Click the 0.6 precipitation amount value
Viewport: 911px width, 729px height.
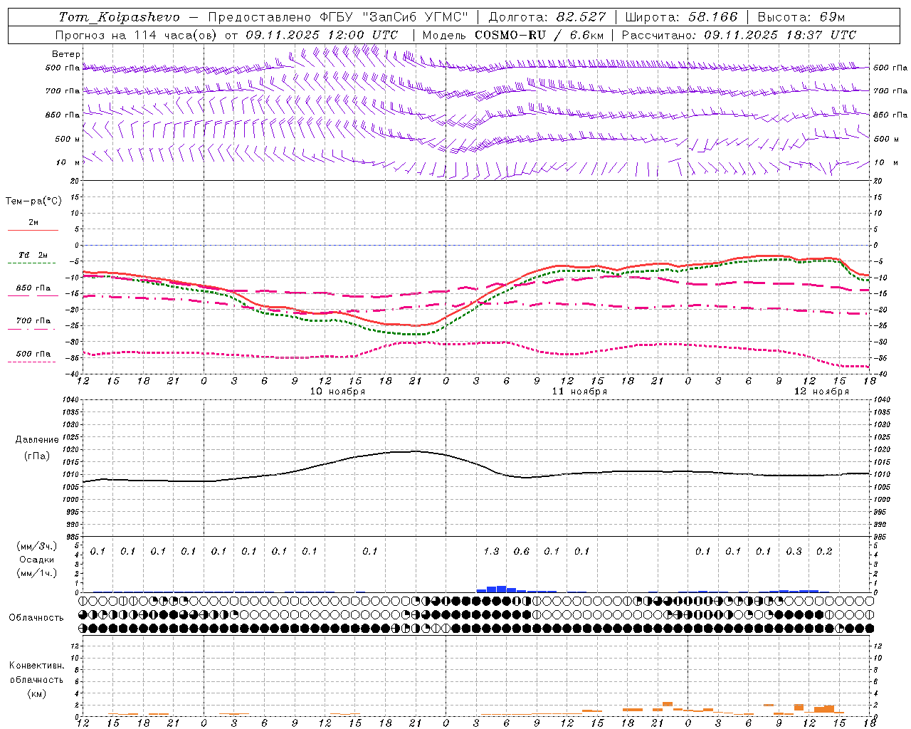[522, 551]
